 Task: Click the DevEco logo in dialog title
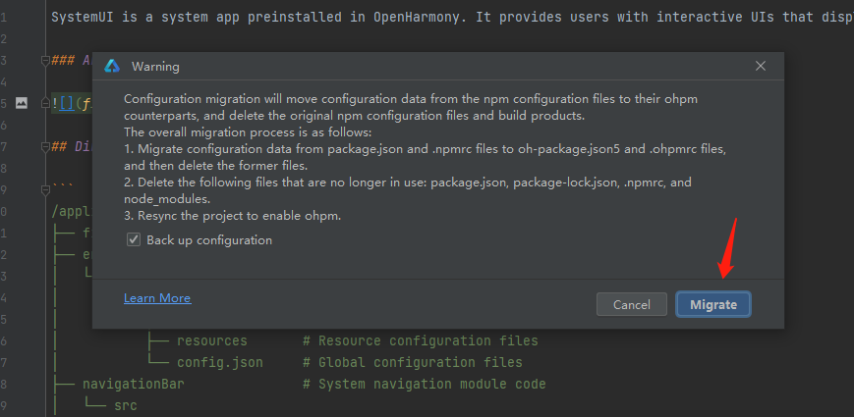(112, 67)
